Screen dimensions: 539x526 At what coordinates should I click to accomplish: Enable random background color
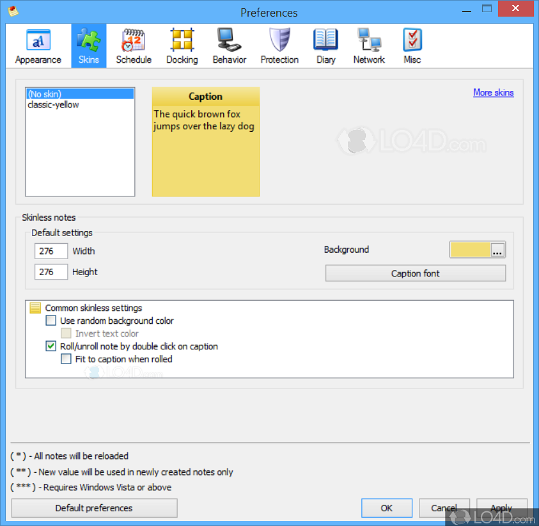[51, 320]
